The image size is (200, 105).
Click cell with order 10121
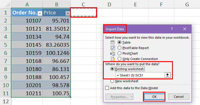27,29
